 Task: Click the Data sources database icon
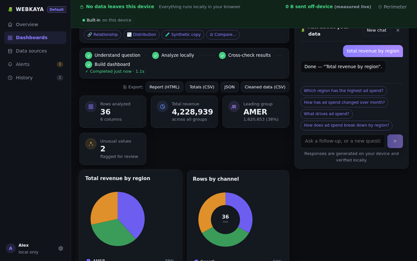click(10, 51)
